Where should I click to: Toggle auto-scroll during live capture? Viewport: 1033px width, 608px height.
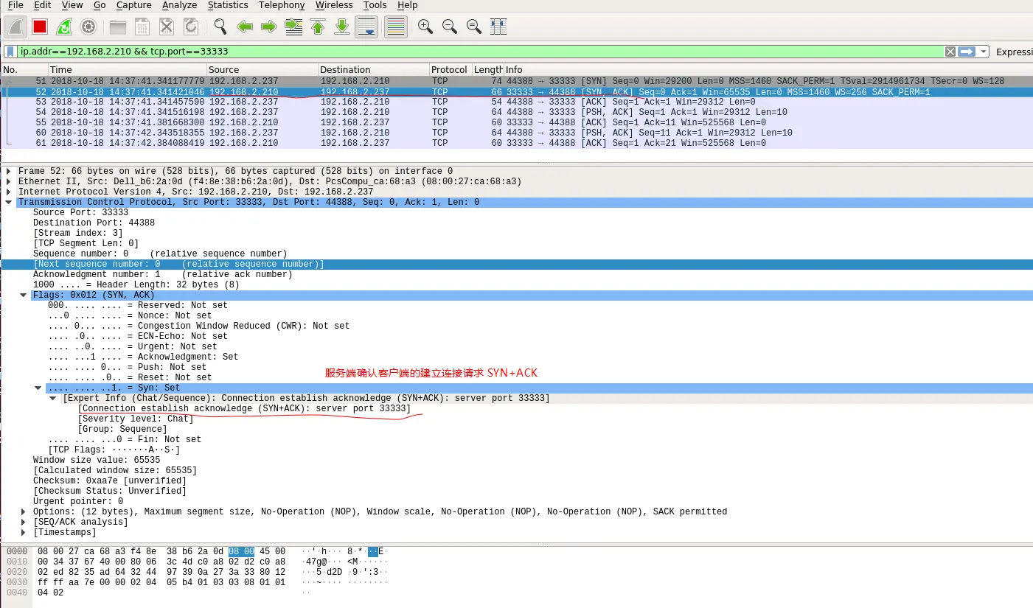coord(366,27)
